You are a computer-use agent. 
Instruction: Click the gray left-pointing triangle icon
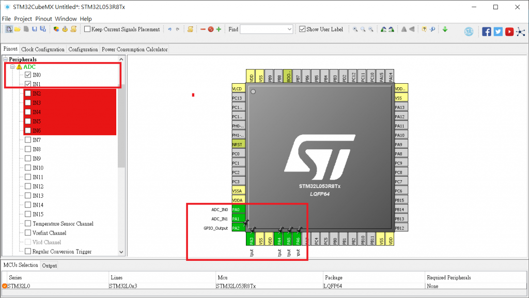click(x=412, y=29)
